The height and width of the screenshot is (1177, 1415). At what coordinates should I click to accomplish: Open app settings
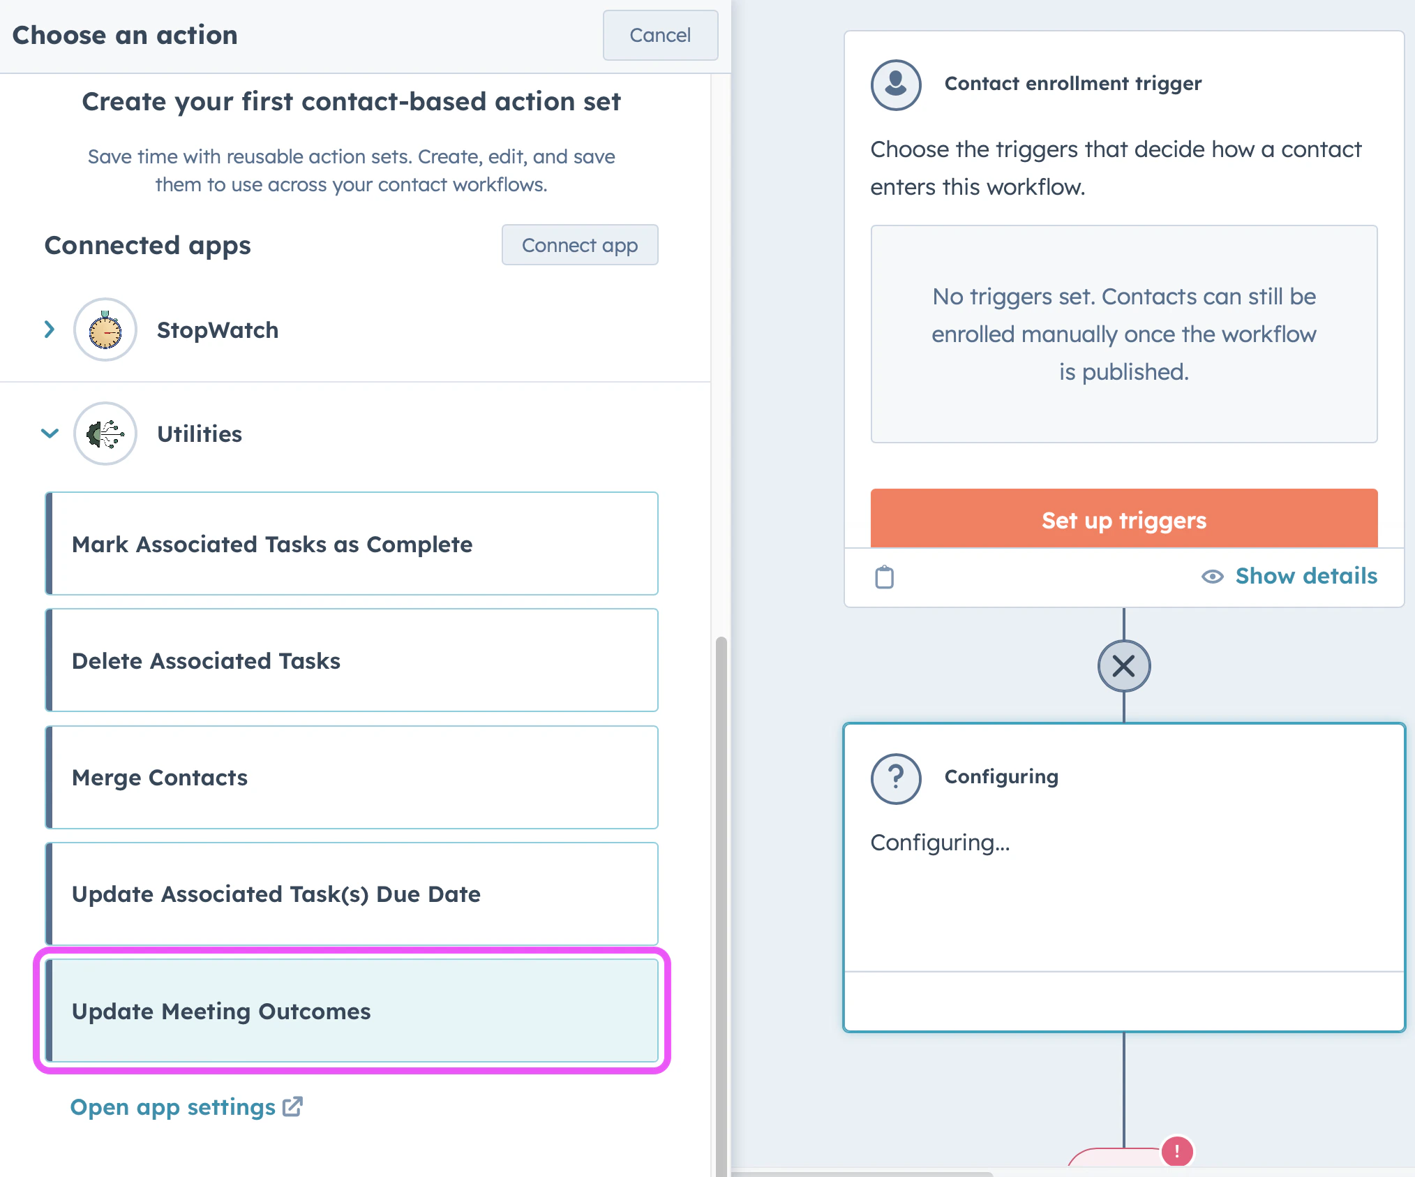coord(172,1106)
